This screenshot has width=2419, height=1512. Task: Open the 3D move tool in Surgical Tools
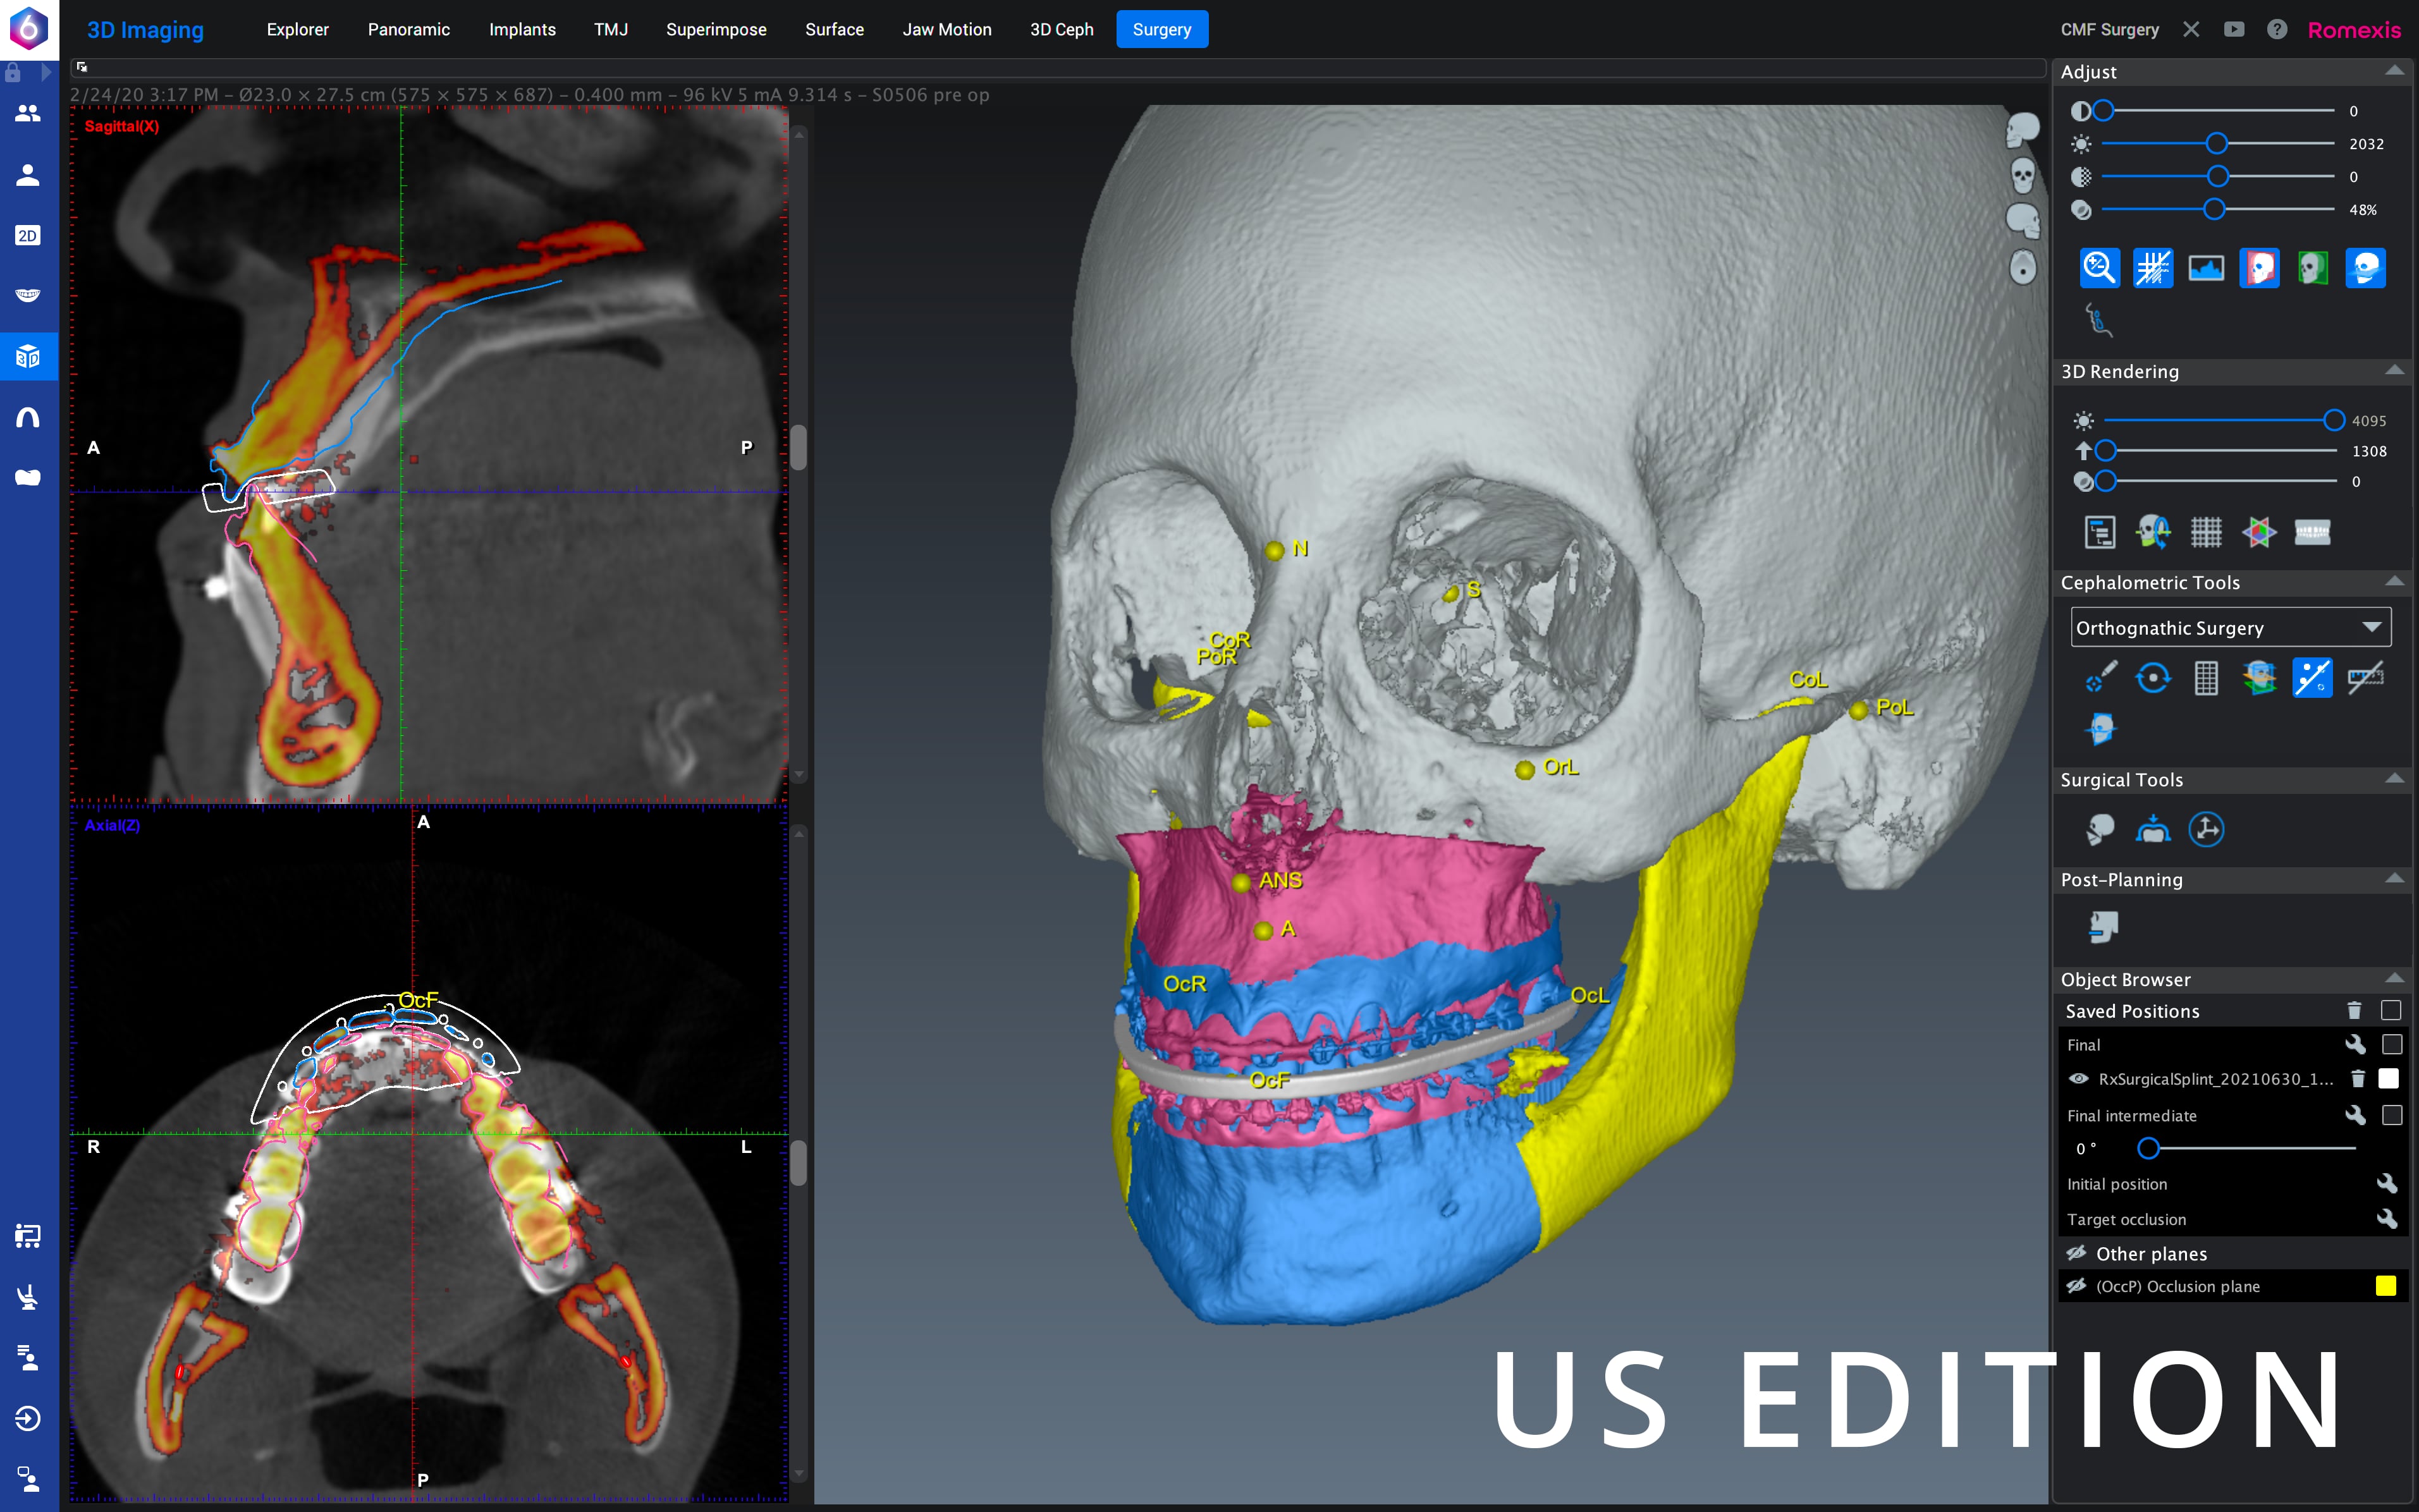tap(2206, 830)
